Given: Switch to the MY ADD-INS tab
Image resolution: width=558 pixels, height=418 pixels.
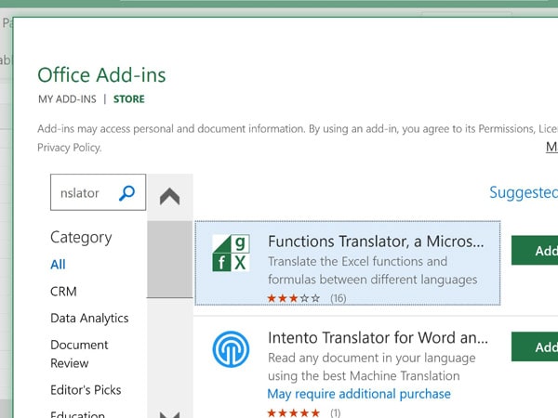Looking at the screenshot, I should (67, 98).
